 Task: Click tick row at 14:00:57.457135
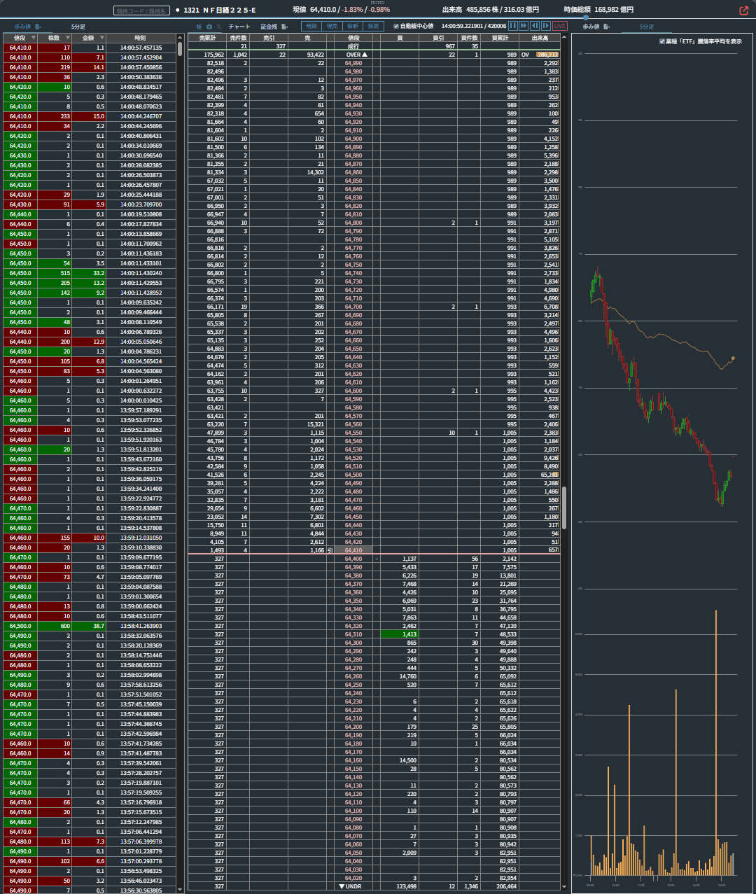pos(89,48)
